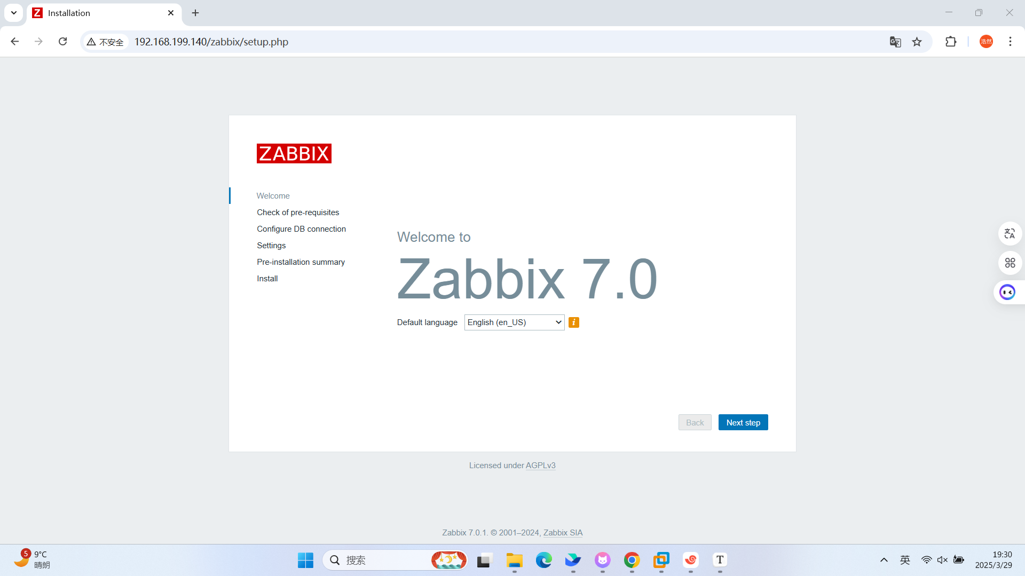This screenshot has width=1025, height=576.
Task: Open Typora from the taskbar
Action: 719,561
